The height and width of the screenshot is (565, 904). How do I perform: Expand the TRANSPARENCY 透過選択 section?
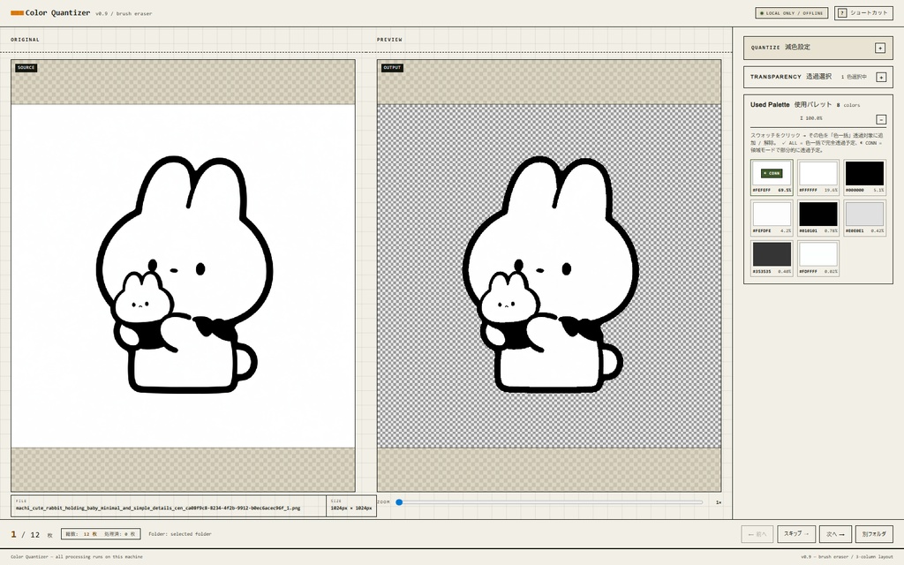click(x=879, y=77)
